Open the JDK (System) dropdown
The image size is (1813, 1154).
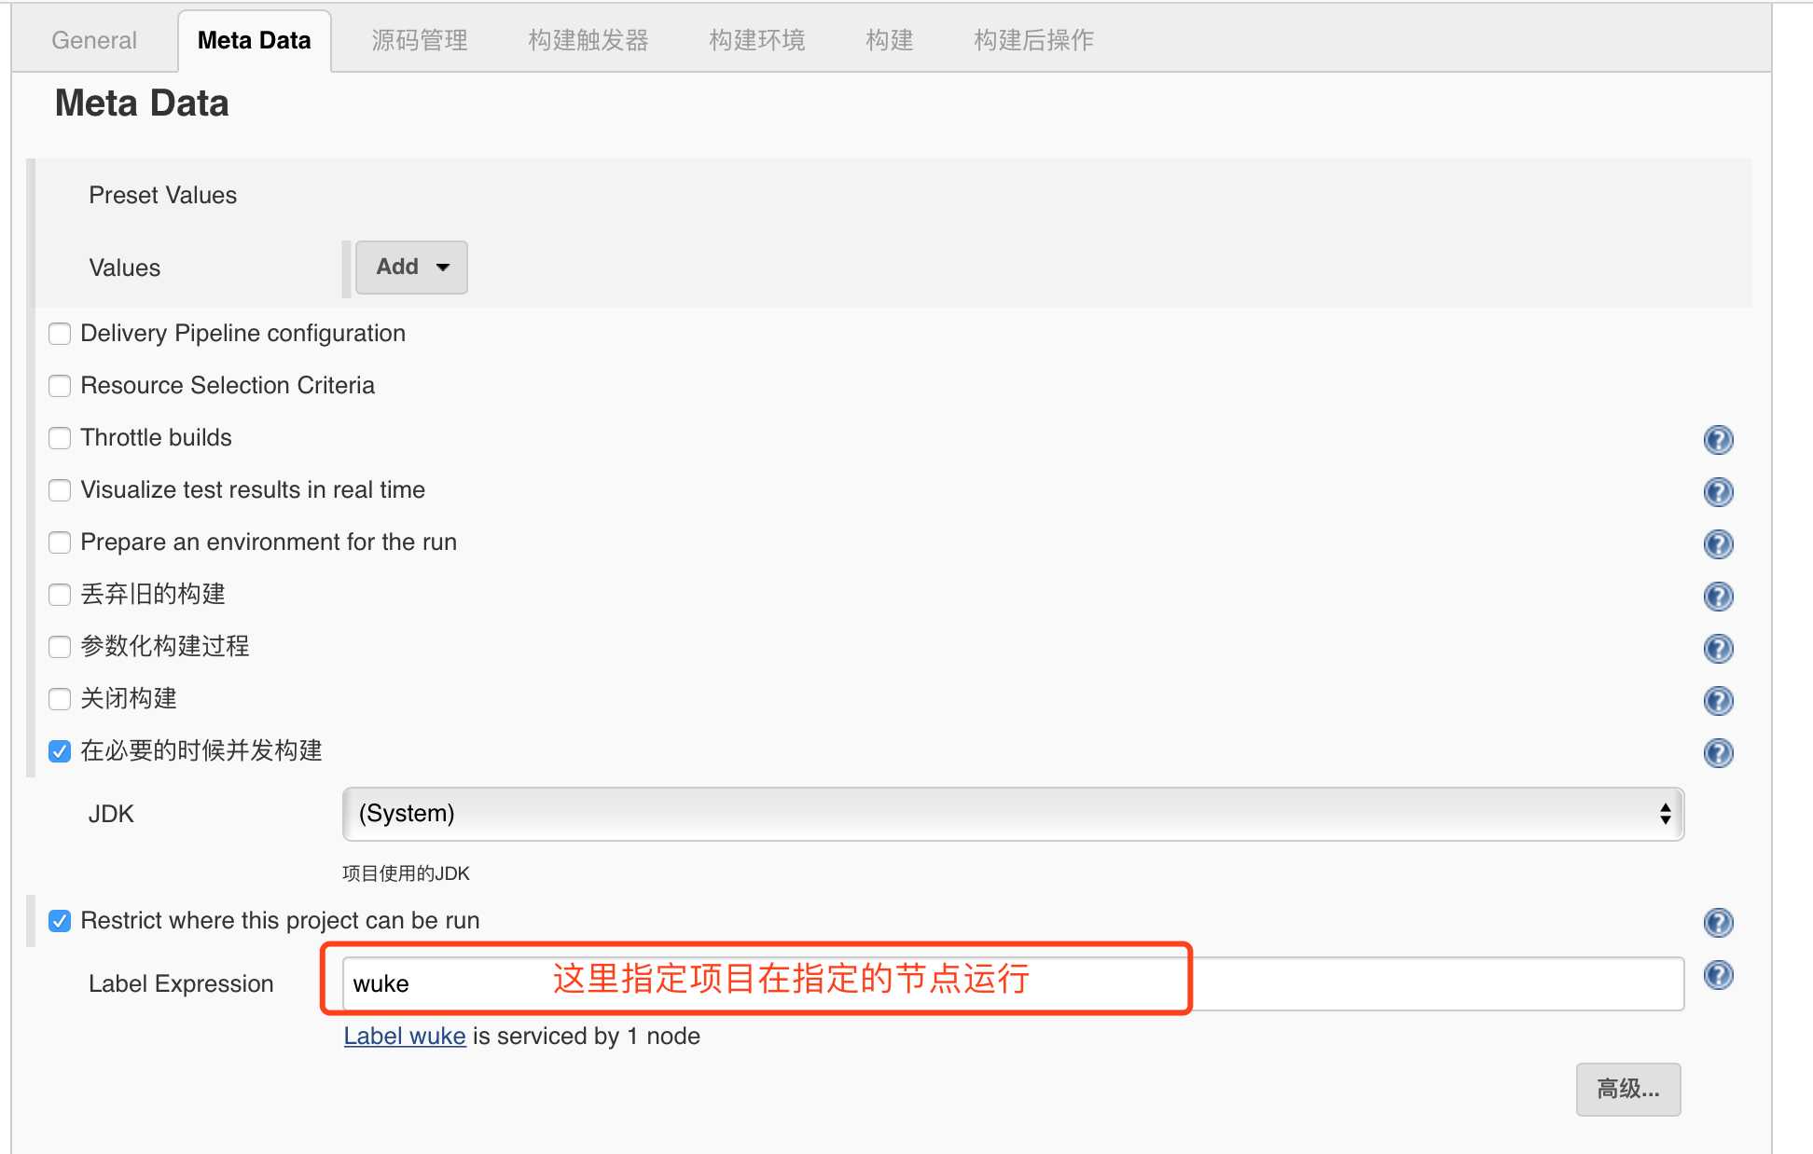click(1013, 814)
